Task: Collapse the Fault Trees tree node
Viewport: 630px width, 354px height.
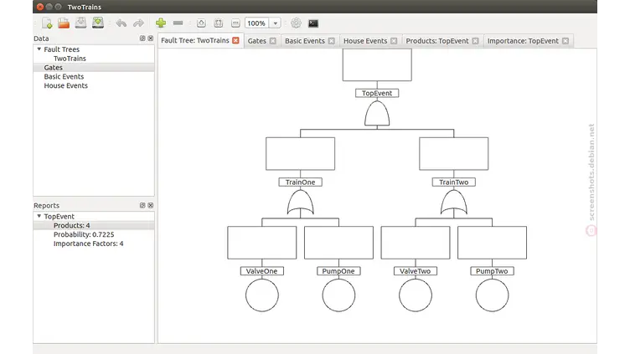Action: coord(39,49)
